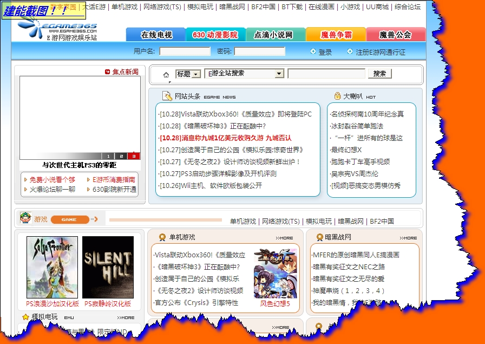The height and width of the screenshot is (344, 485).
Task: Open news Wii主机、软件欧版包装公开
Action: point(211,185)
